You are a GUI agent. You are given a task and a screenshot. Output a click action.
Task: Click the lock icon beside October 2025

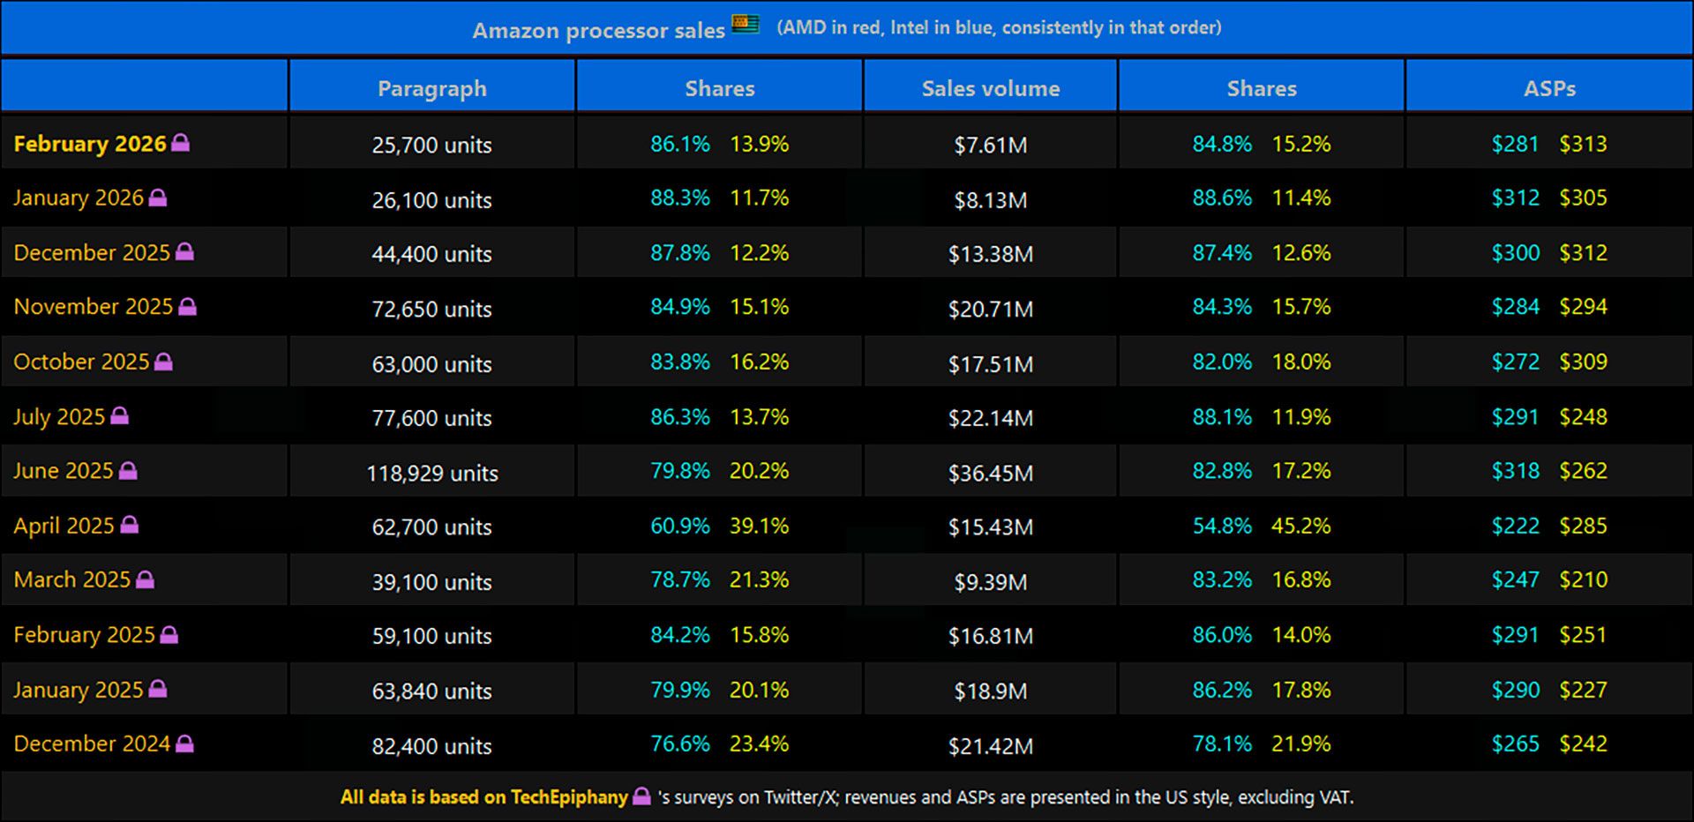pos(163,362)
